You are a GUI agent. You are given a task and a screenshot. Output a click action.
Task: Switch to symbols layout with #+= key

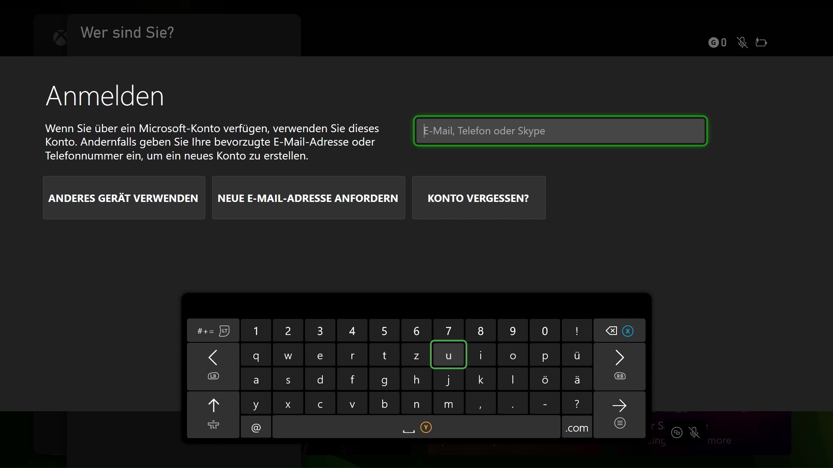point(213,331)
